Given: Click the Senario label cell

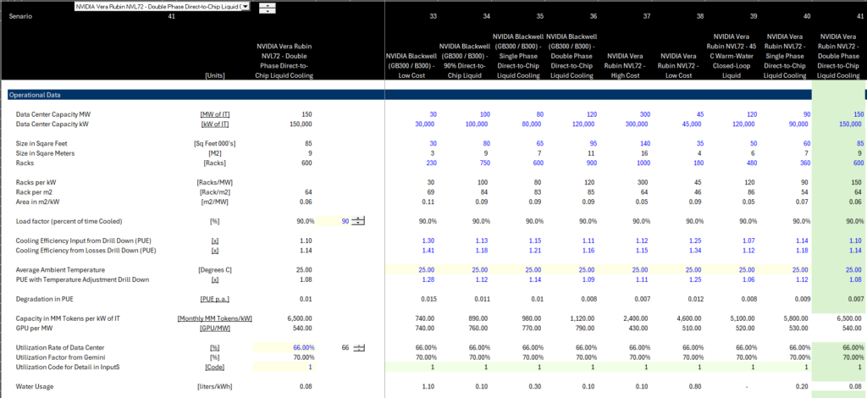Looking at the screenshot, I should click(x=20, y=17).
